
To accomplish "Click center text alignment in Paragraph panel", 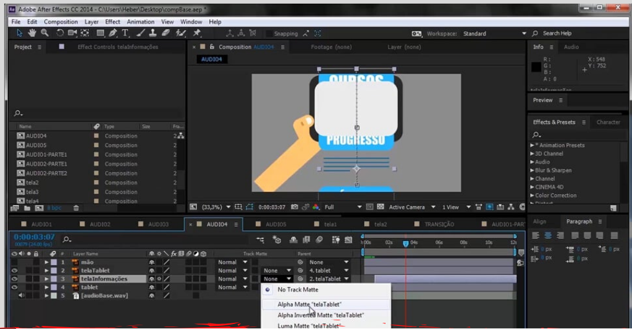I will 548,235.
